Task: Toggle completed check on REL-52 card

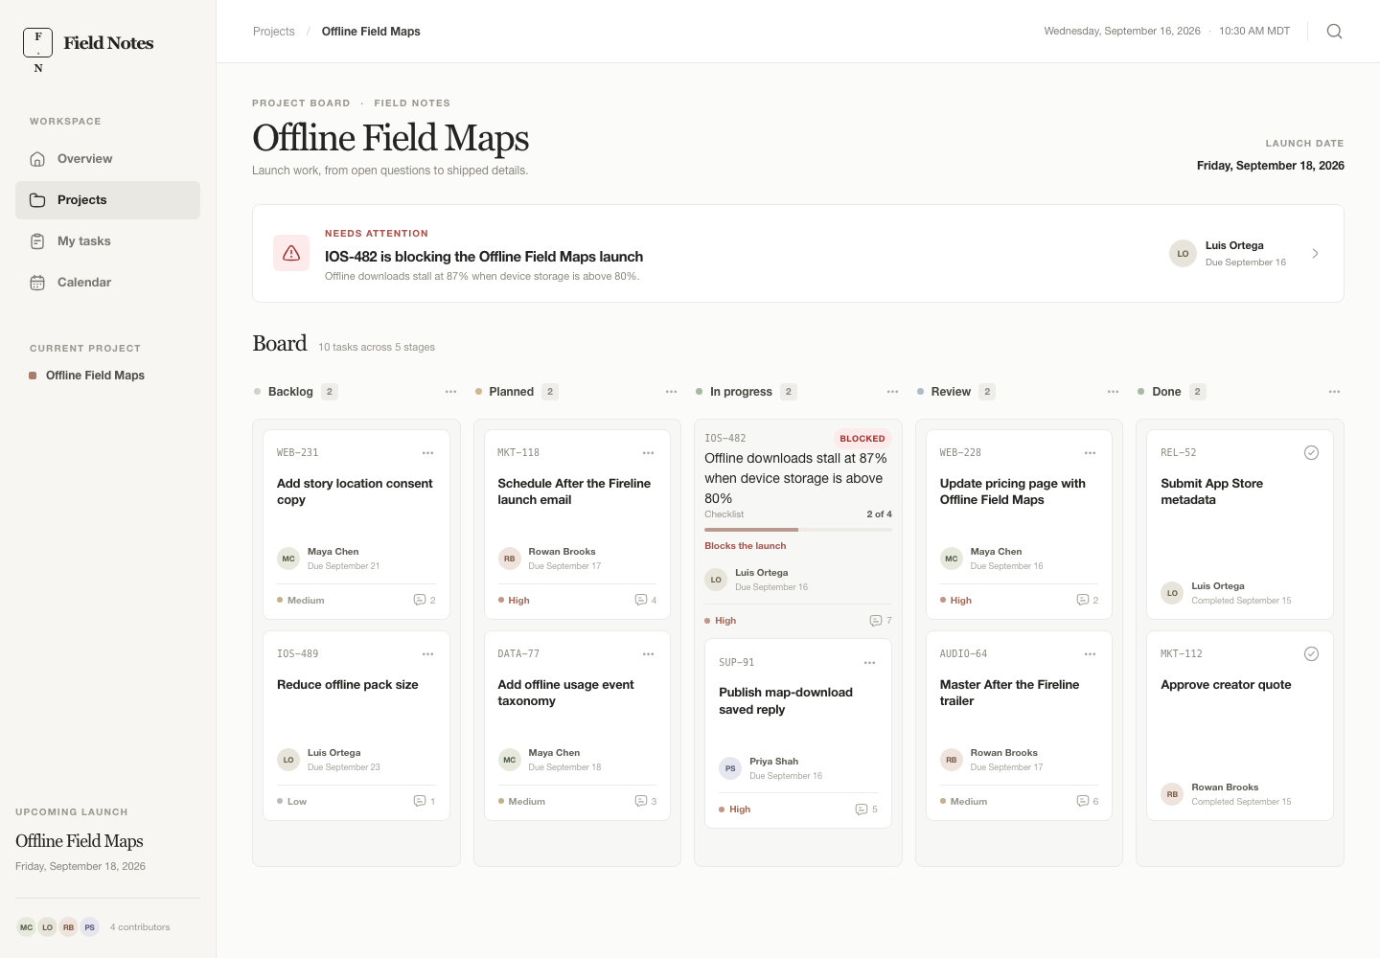Action: [1312, 452]
